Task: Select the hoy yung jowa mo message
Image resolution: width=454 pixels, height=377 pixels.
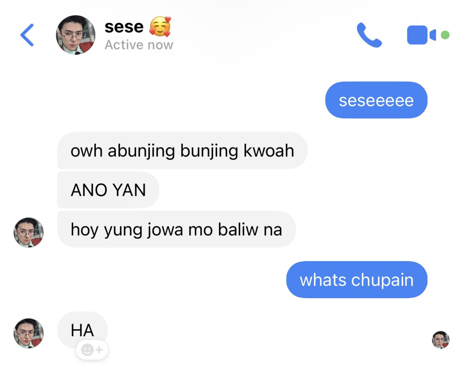Action: click(176, 229)
